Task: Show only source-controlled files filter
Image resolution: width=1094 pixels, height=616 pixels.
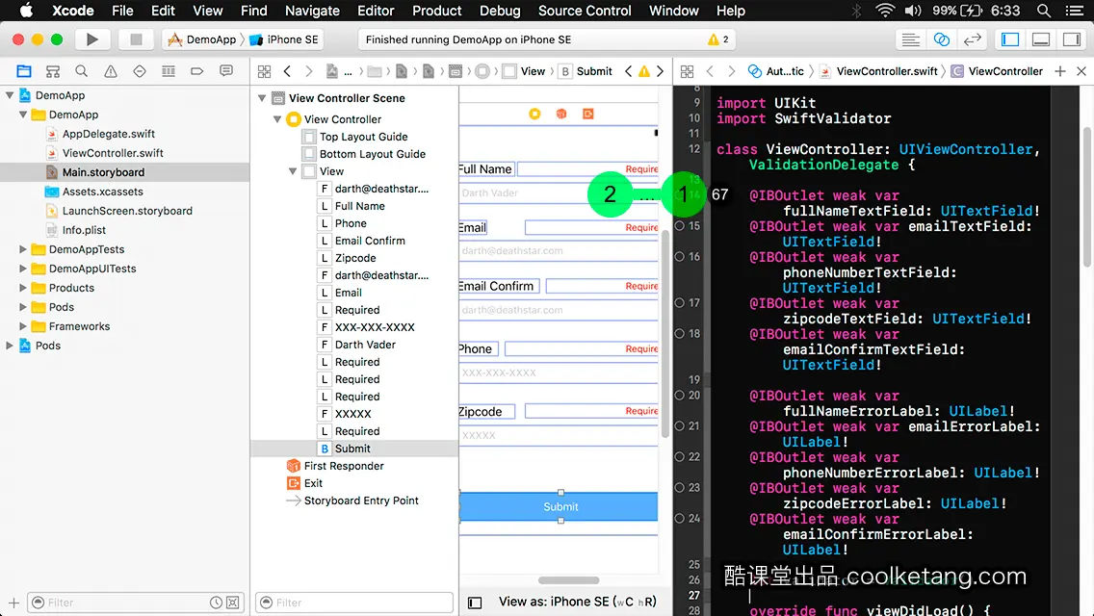Action: pyautogui.click(x=233, y=603)
